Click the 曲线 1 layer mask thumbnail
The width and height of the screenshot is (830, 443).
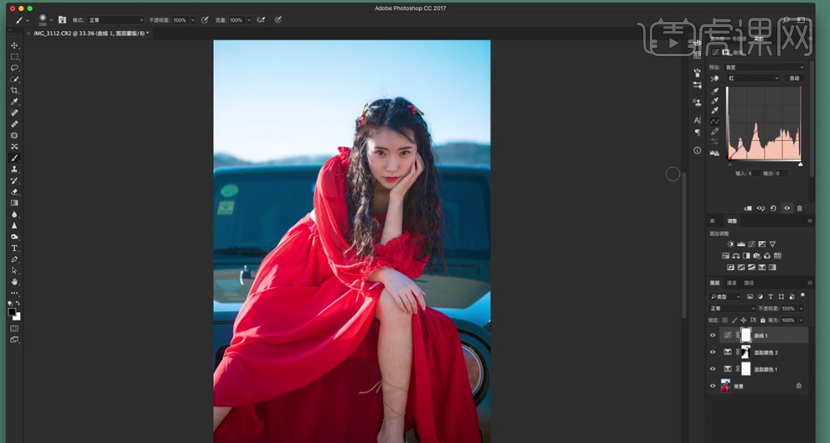746,336
